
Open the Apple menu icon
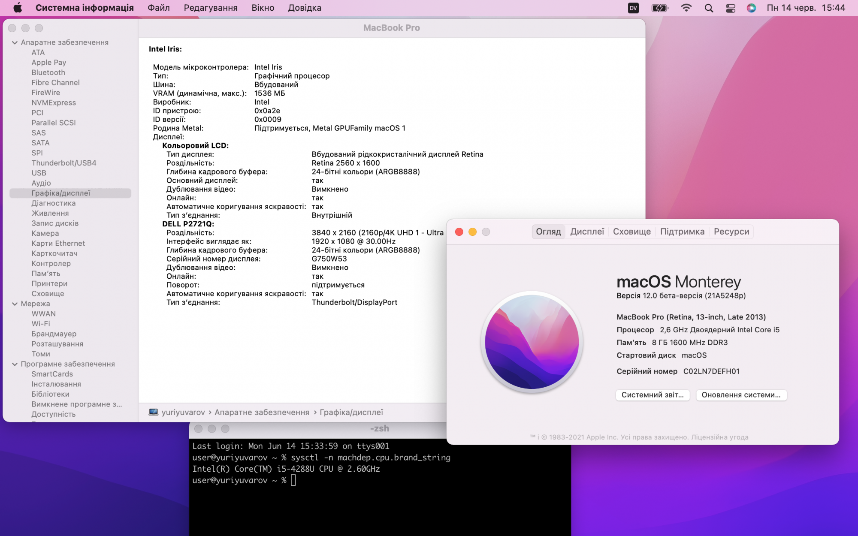tap(18, 8)
